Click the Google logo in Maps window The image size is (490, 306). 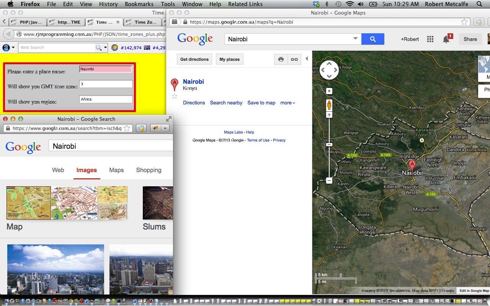tap(195, 39)
